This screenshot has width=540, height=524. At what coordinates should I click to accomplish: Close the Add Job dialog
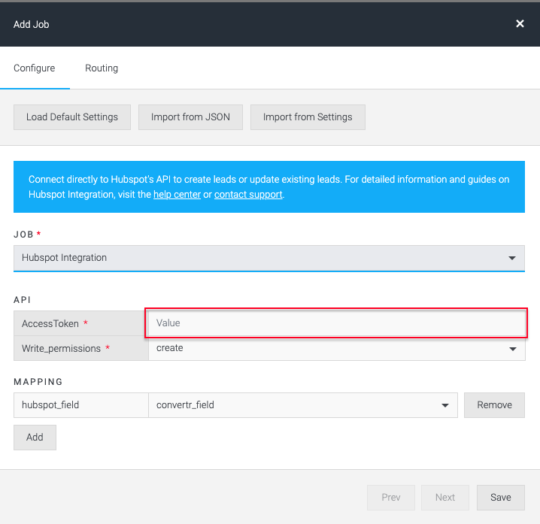(x=520, y=24)
